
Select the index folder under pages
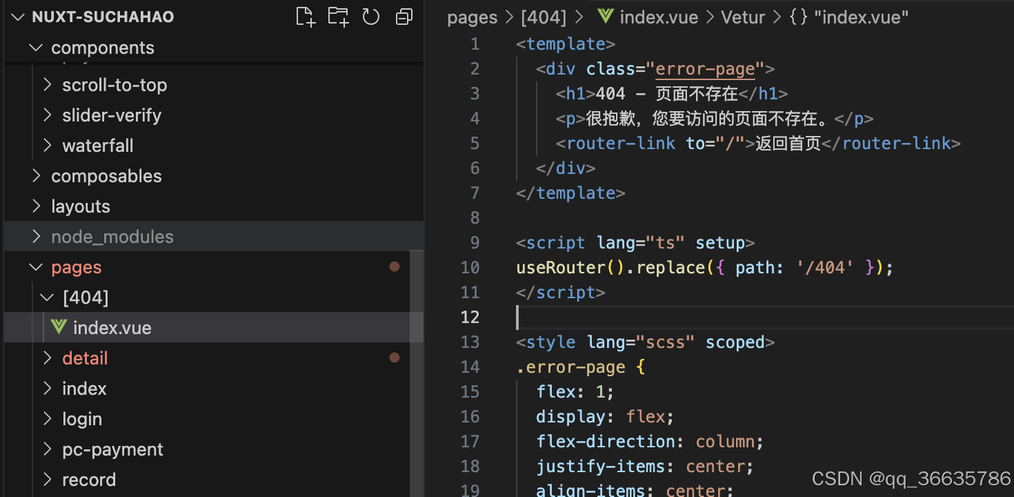[84, 389]
